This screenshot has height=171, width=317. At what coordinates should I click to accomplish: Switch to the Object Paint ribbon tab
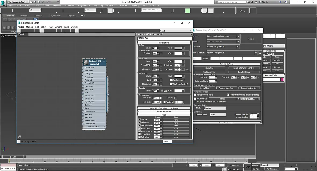click(x=55, y=16)
